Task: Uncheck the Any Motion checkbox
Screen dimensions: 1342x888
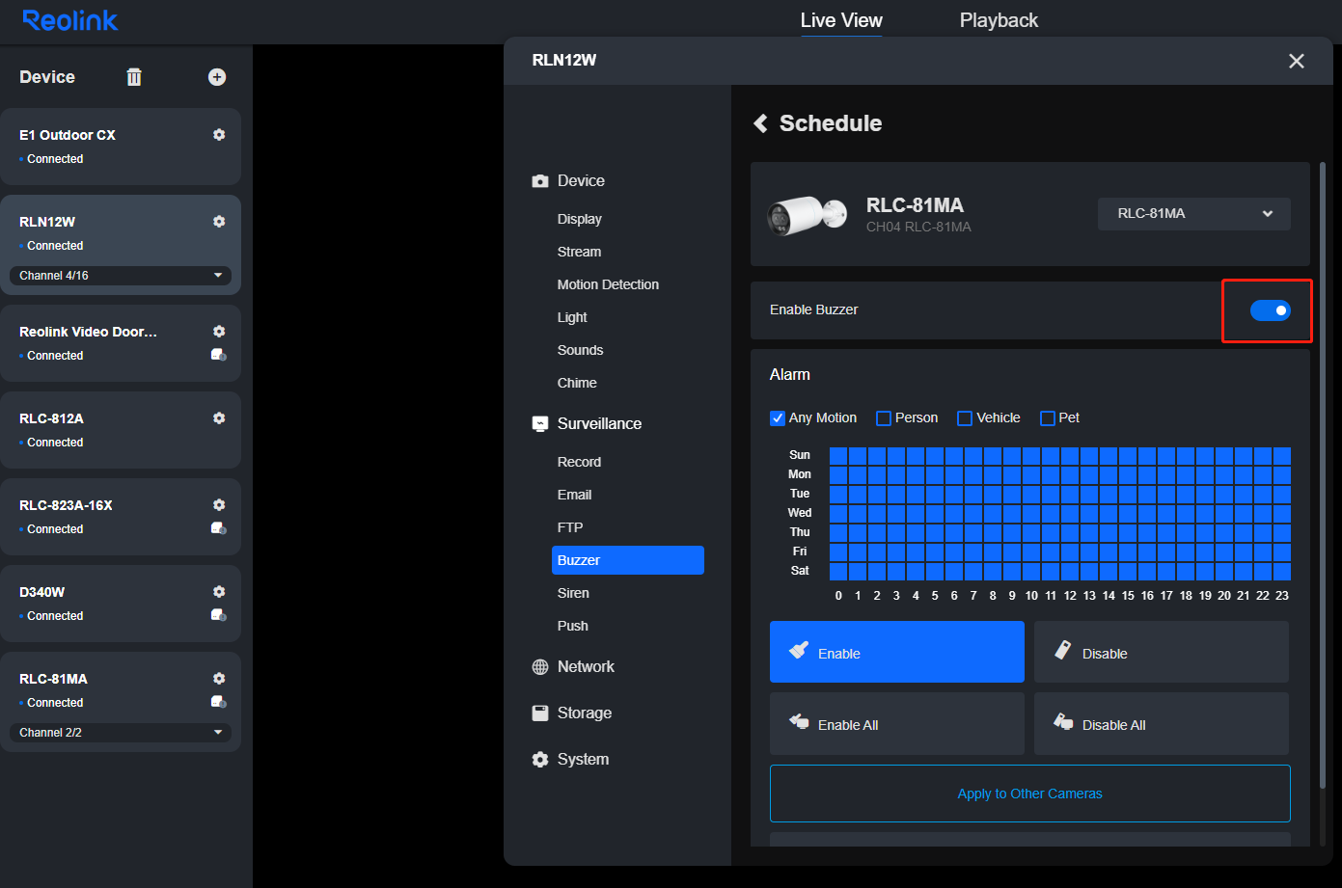Action: tap(778, 418)
